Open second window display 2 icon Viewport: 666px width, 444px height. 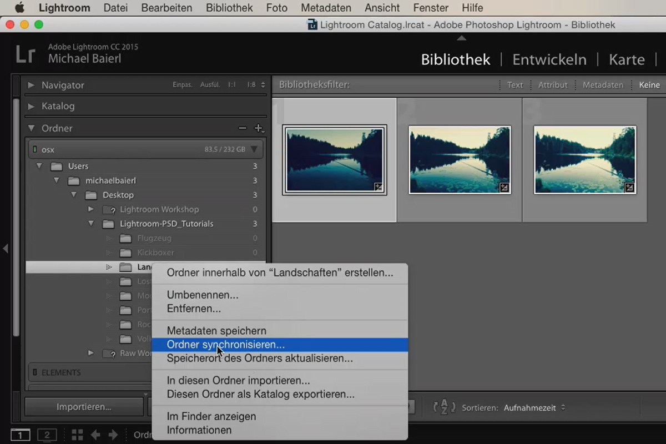pyautogui.click(x=47, y=435)
